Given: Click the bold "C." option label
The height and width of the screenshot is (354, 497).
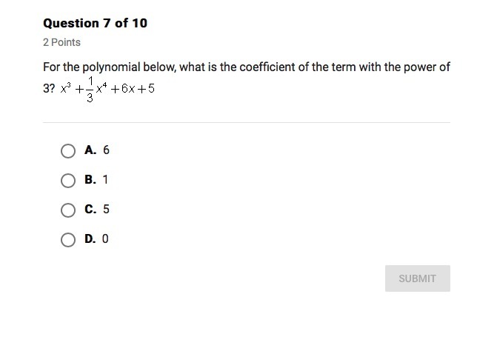Looking at the screenshot, I should [x=90, y=210].
